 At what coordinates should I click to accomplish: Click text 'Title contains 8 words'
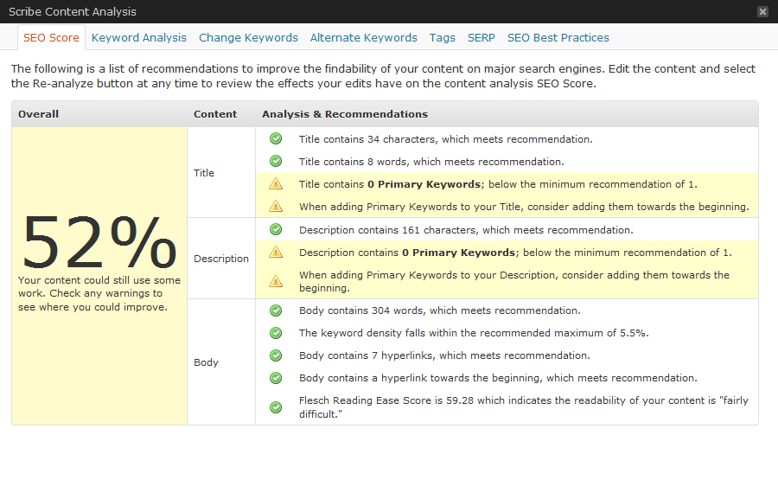[x=353, y=162]
